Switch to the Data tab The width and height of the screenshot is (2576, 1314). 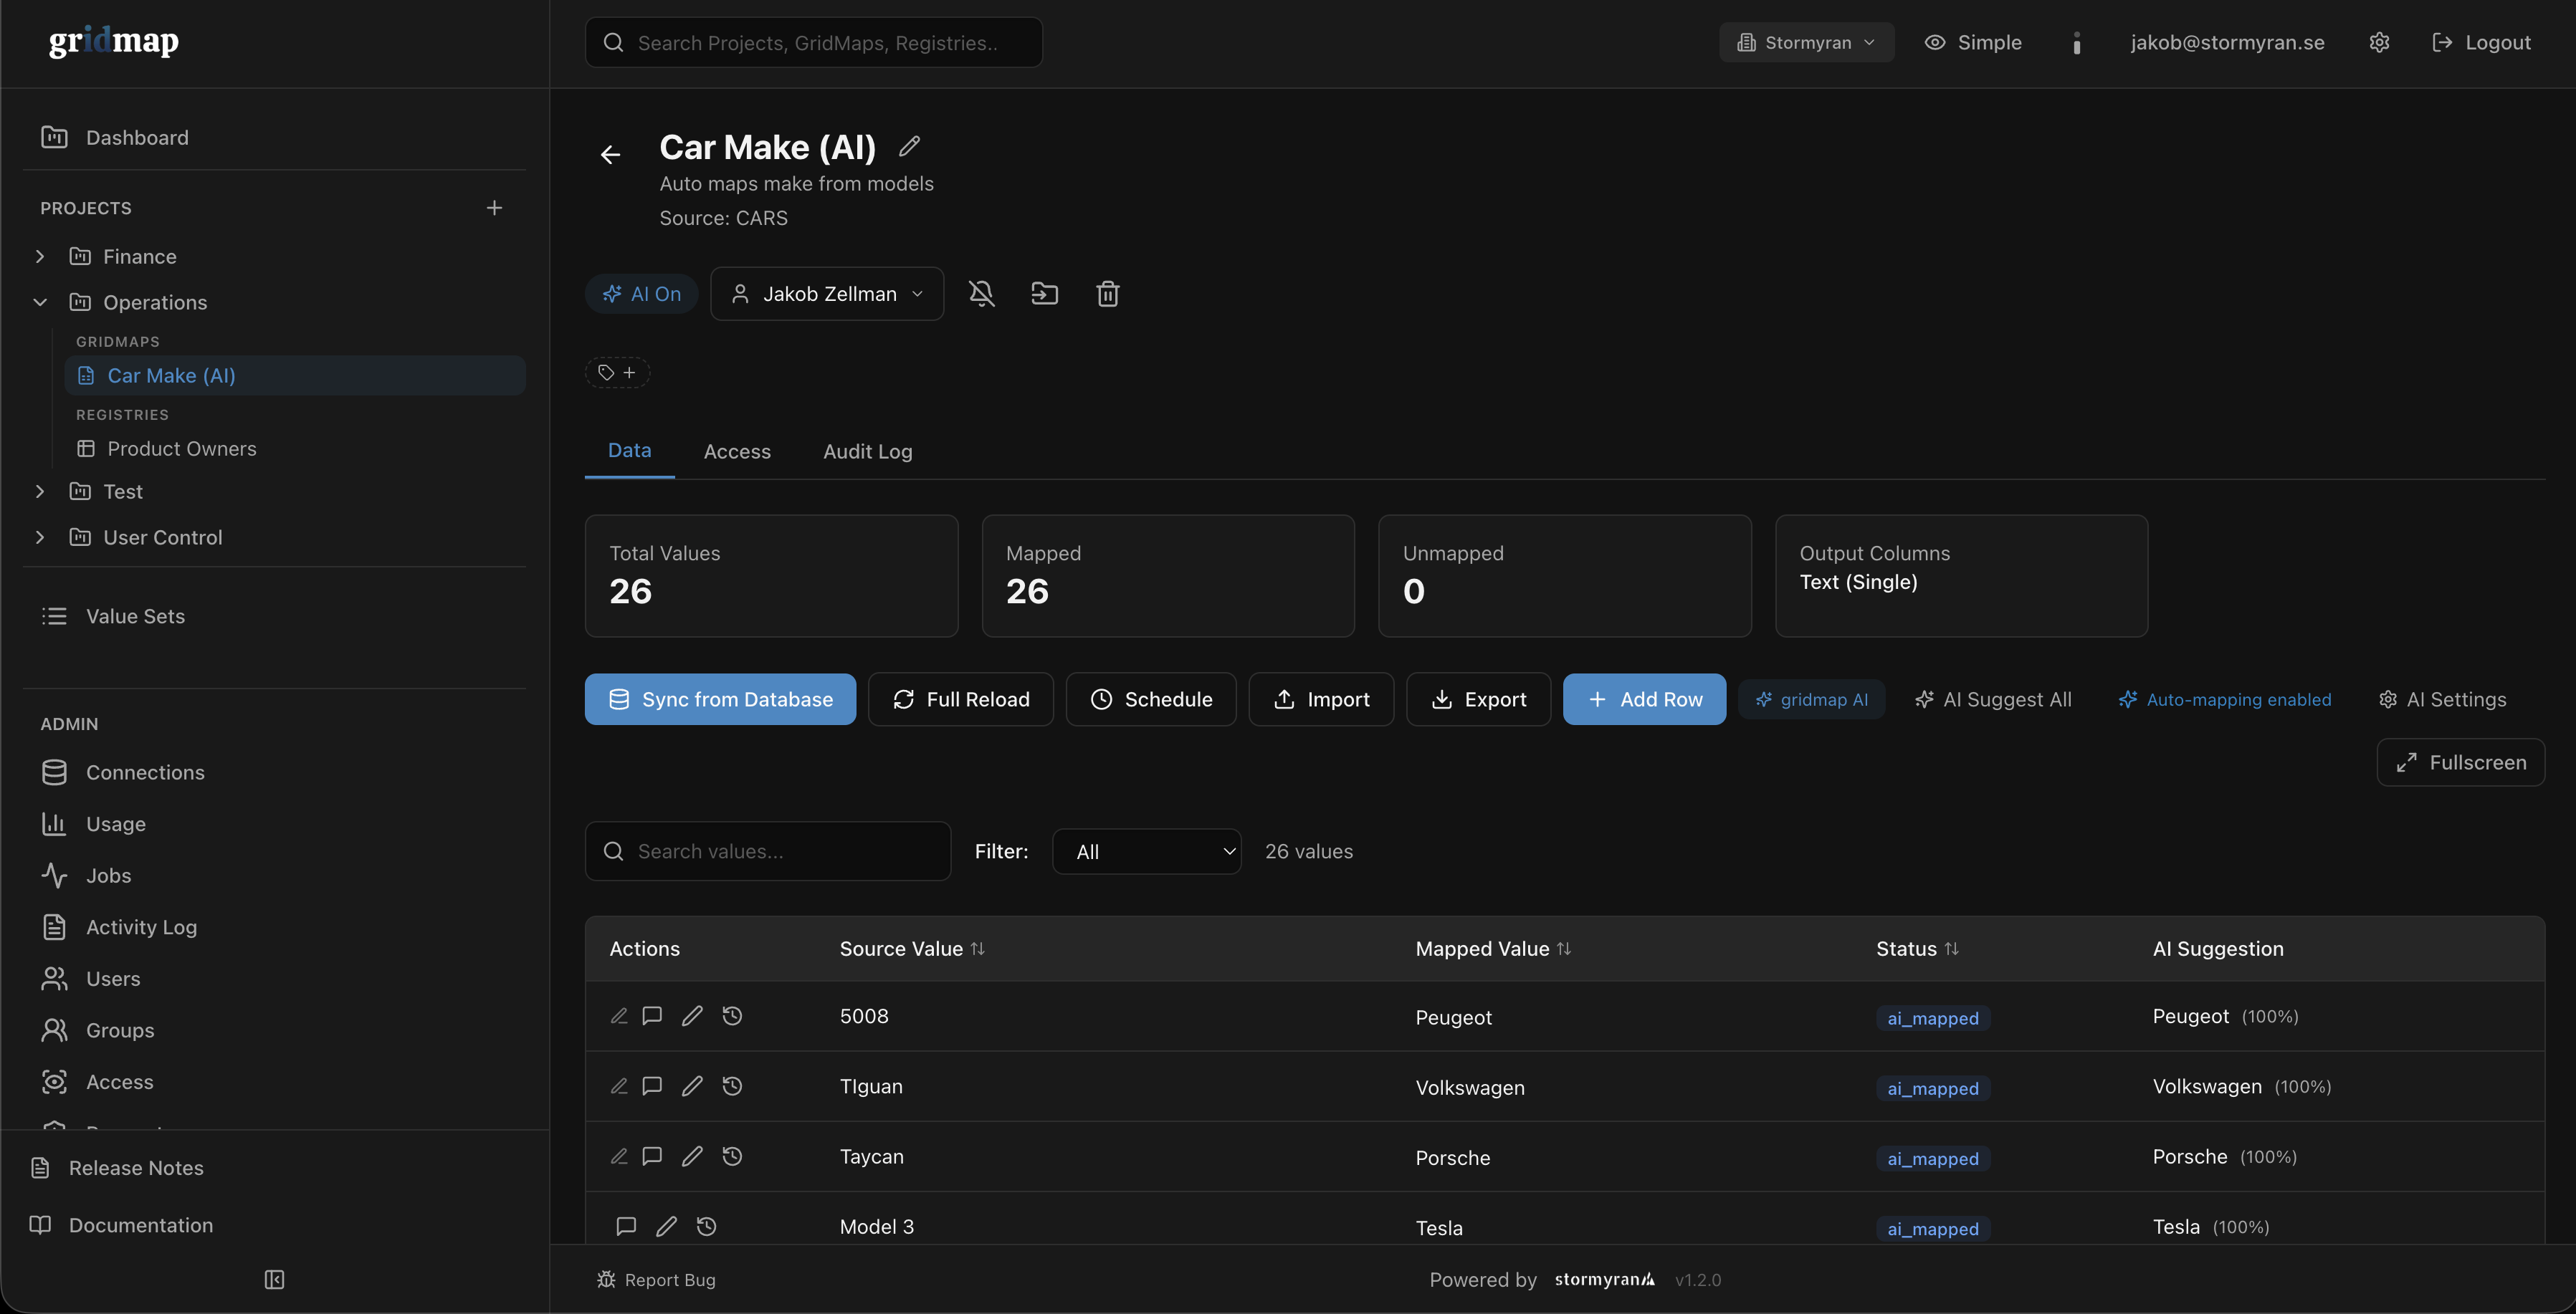pos(629,451)
